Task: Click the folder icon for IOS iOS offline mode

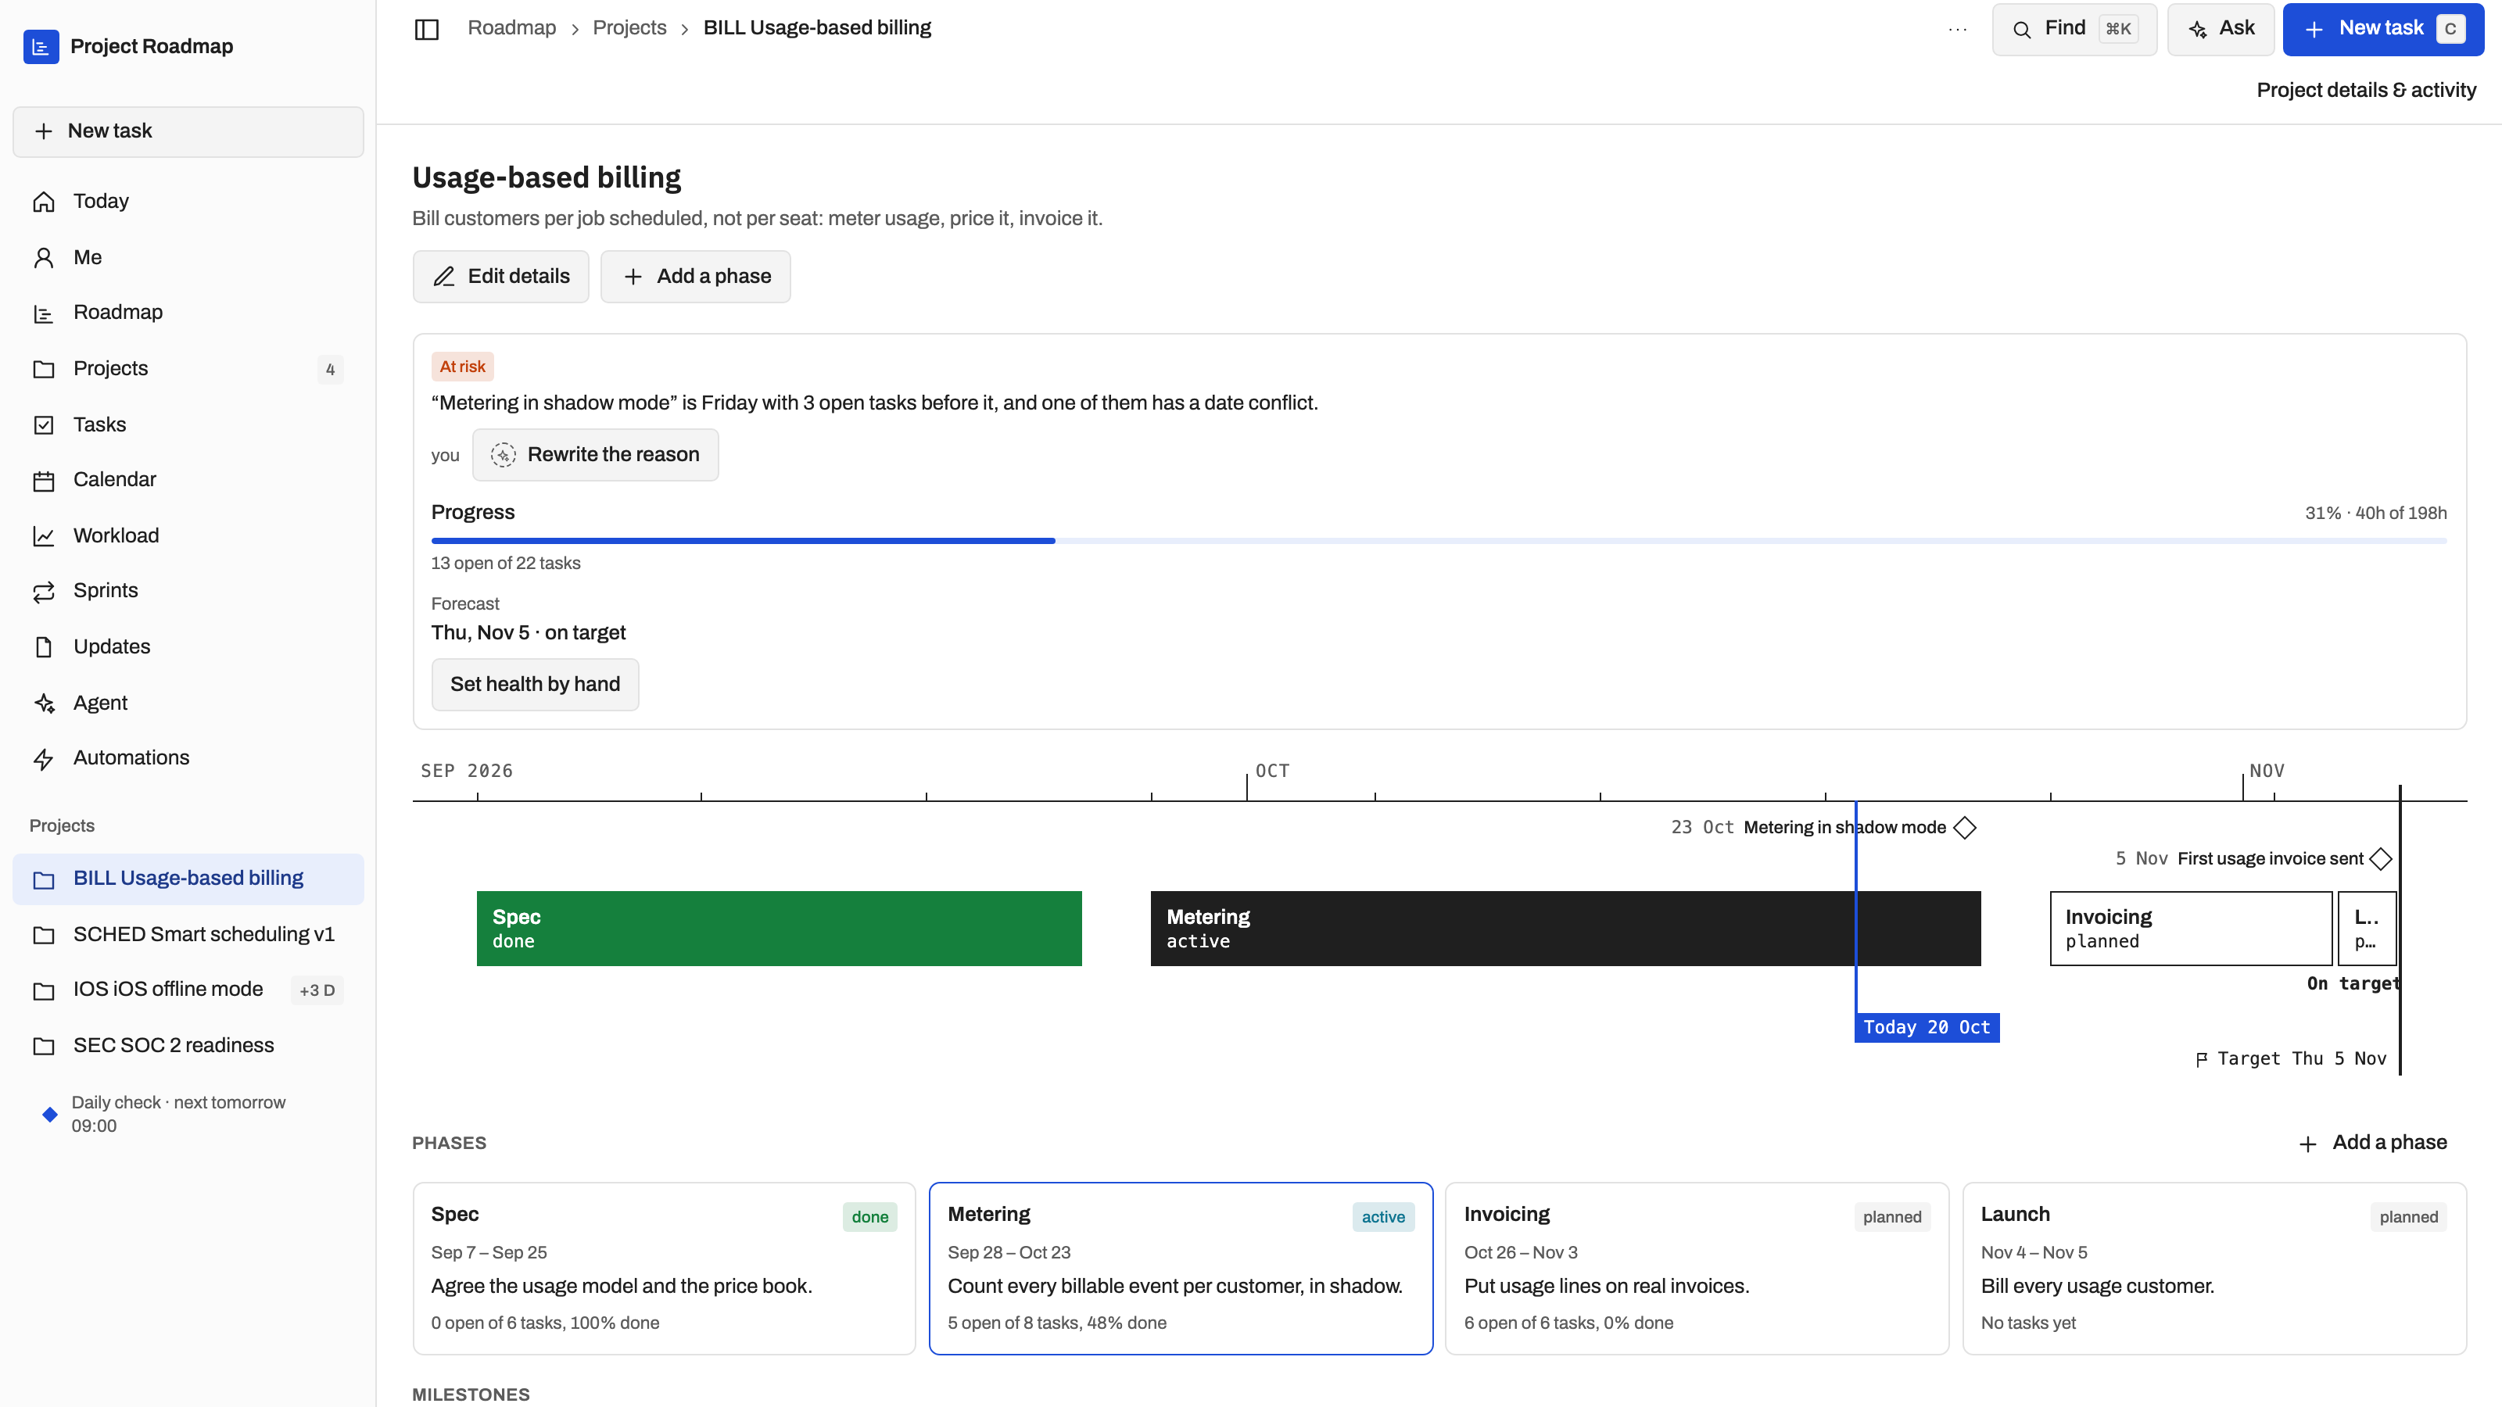Action: click(44, 990)
